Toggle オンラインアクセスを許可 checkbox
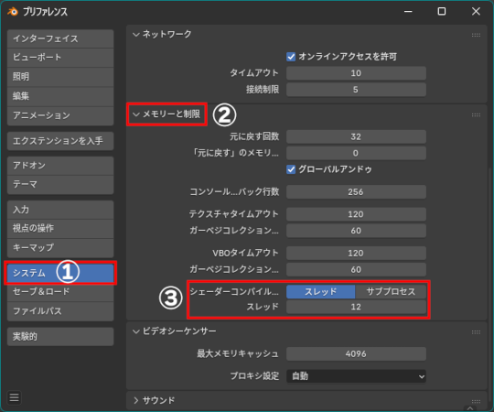494x412 pixels. [x=291, y=57]
